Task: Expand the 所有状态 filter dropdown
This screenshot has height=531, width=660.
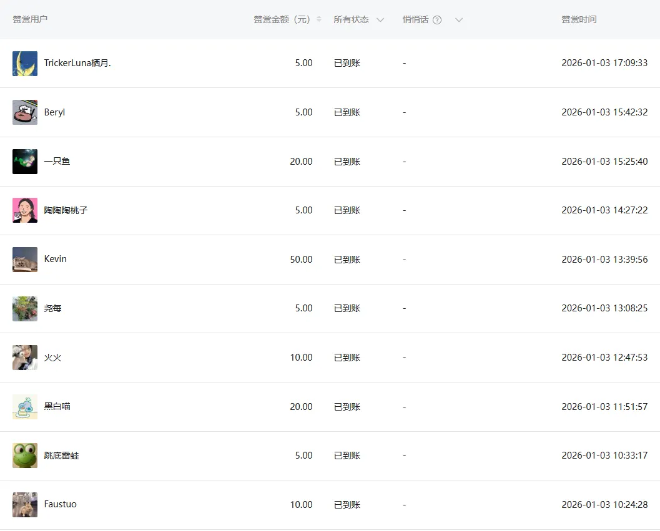Action: click(380, 20)
